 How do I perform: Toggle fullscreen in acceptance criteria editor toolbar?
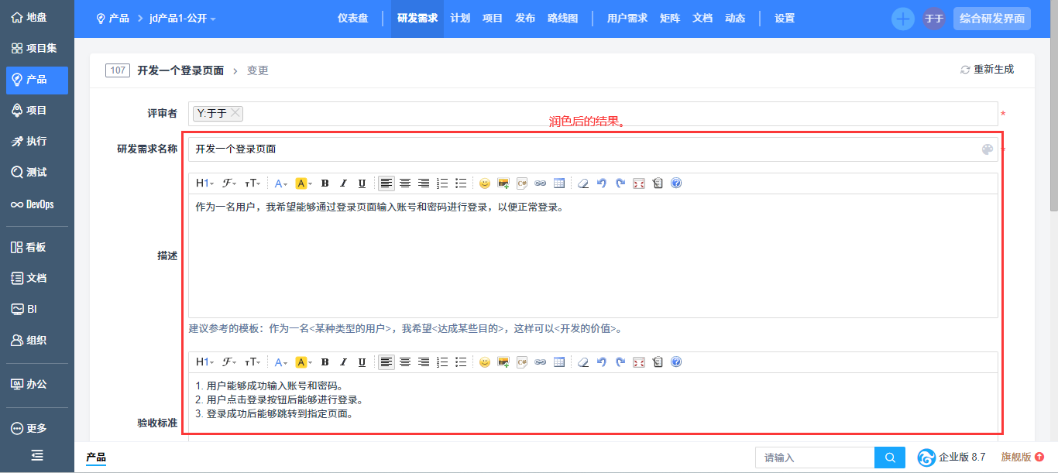point(639,362)
